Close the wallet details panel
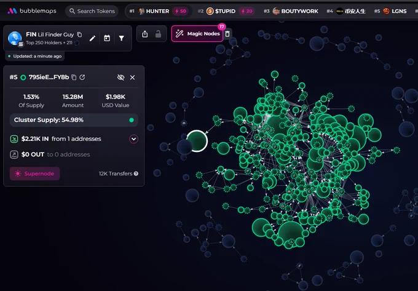418x291 pixels. [133, 78]
